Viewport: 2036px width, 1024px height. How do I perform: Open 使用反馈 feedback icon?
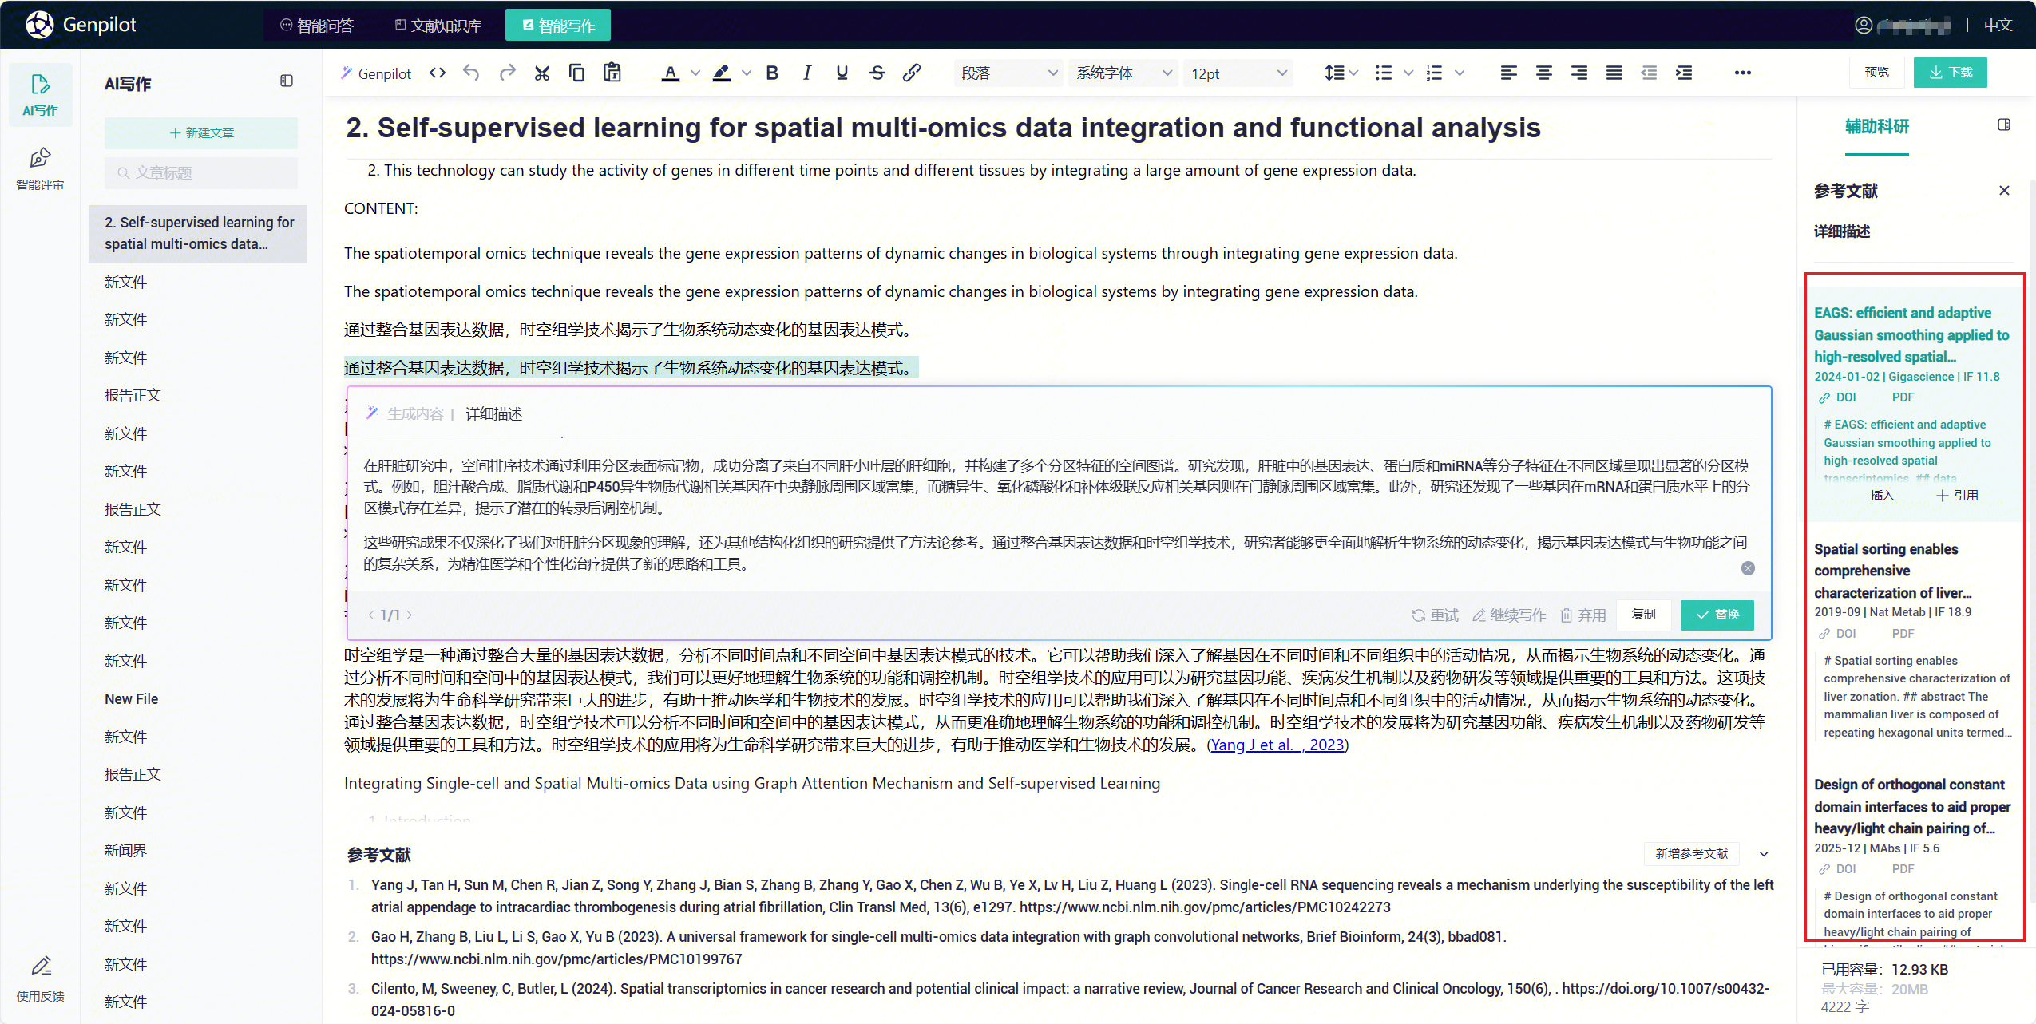(x=40, y=979)
